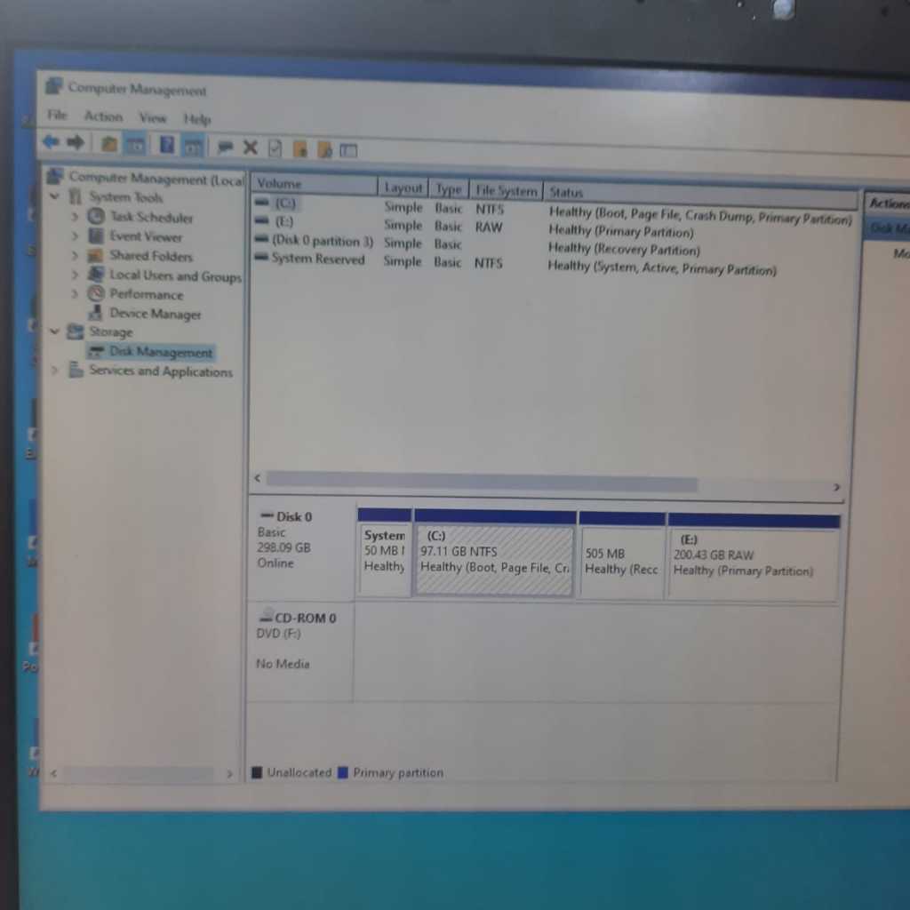Click the Forward arrow in the toolbar
Viewport: 910px width, 910px height.
point(76,143)
